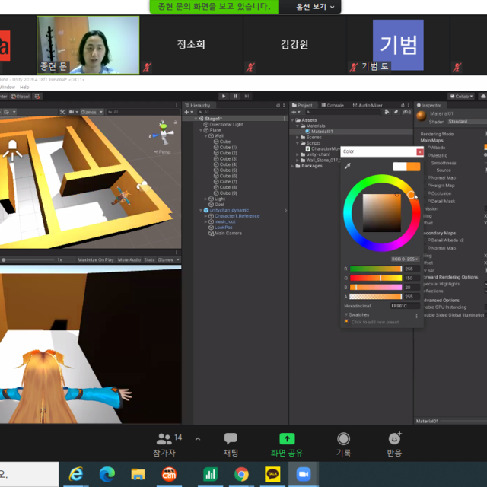Expand the Packages folder
Image resolution: width=487 pixels, height=487 pixels.
coord(292,166)
